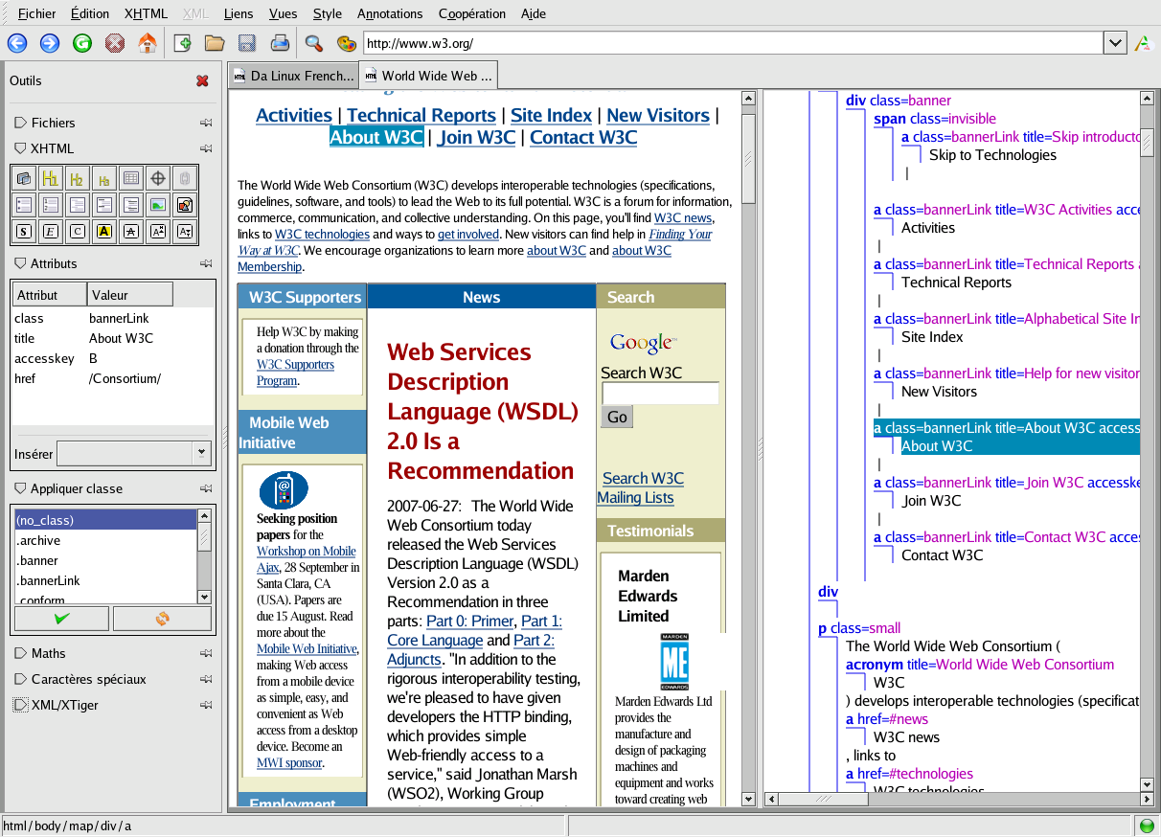The image size is (1161, 837).
Task: Select the href attribute row
Action: tap(113, 378)
